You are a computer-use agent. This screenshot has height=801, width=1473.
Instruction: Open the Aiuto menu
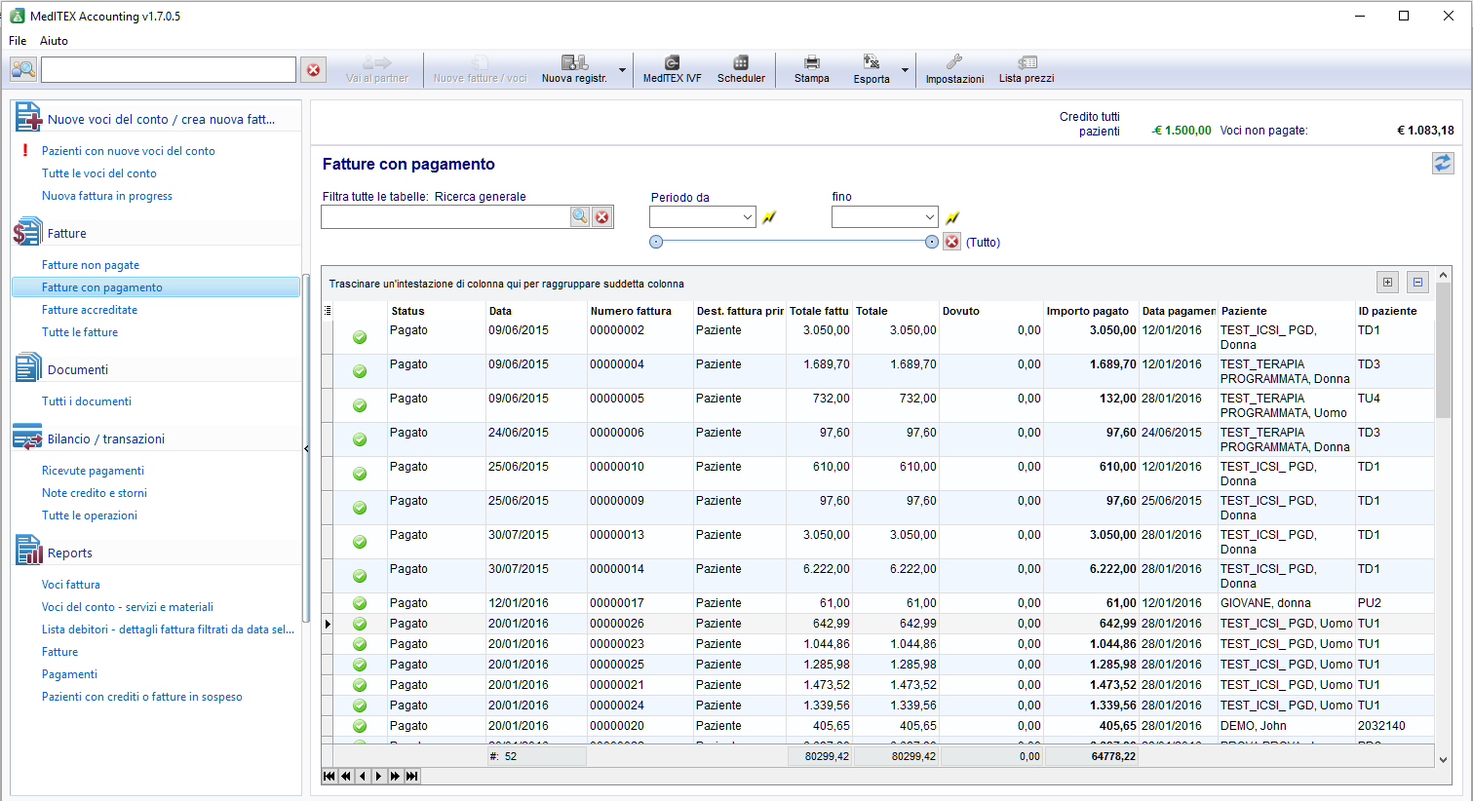click(54, 41)
